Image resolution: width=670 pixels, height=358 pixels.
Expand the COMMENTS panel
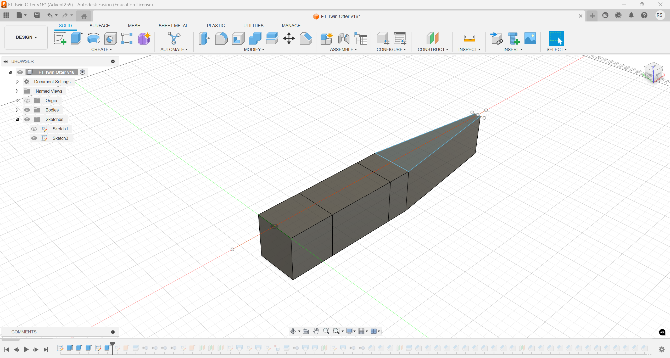[x=113, y=332]
